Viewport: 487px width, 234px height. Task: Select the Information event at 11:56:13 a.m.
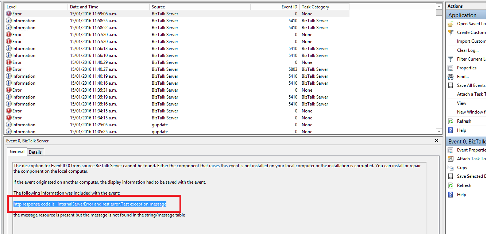[177, 49]
